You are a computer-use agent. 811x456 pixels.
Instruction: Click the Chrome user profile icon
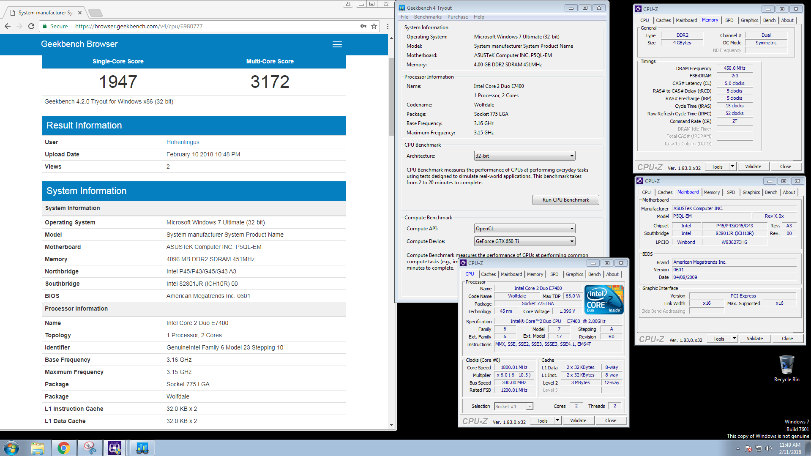pos(348,4)
